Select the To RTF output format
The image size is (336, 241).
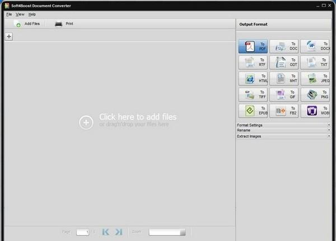tap(253, 62)
